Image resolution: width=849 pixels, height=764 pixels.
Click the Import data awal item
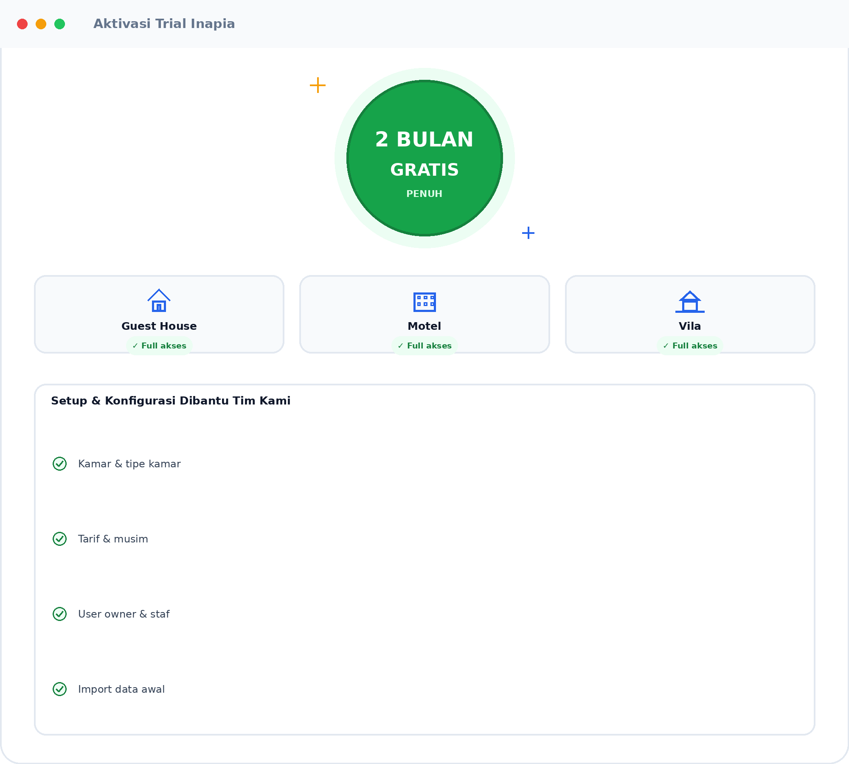pyautogui.click(x=121, y=689)
